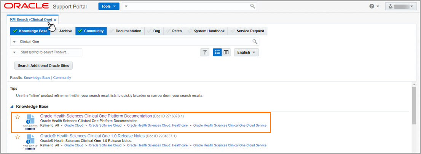The height and width of the screenshot is (154, 421).
Task: Refine first result to Oracle Software Cloud
Action: tap(105, 125)
